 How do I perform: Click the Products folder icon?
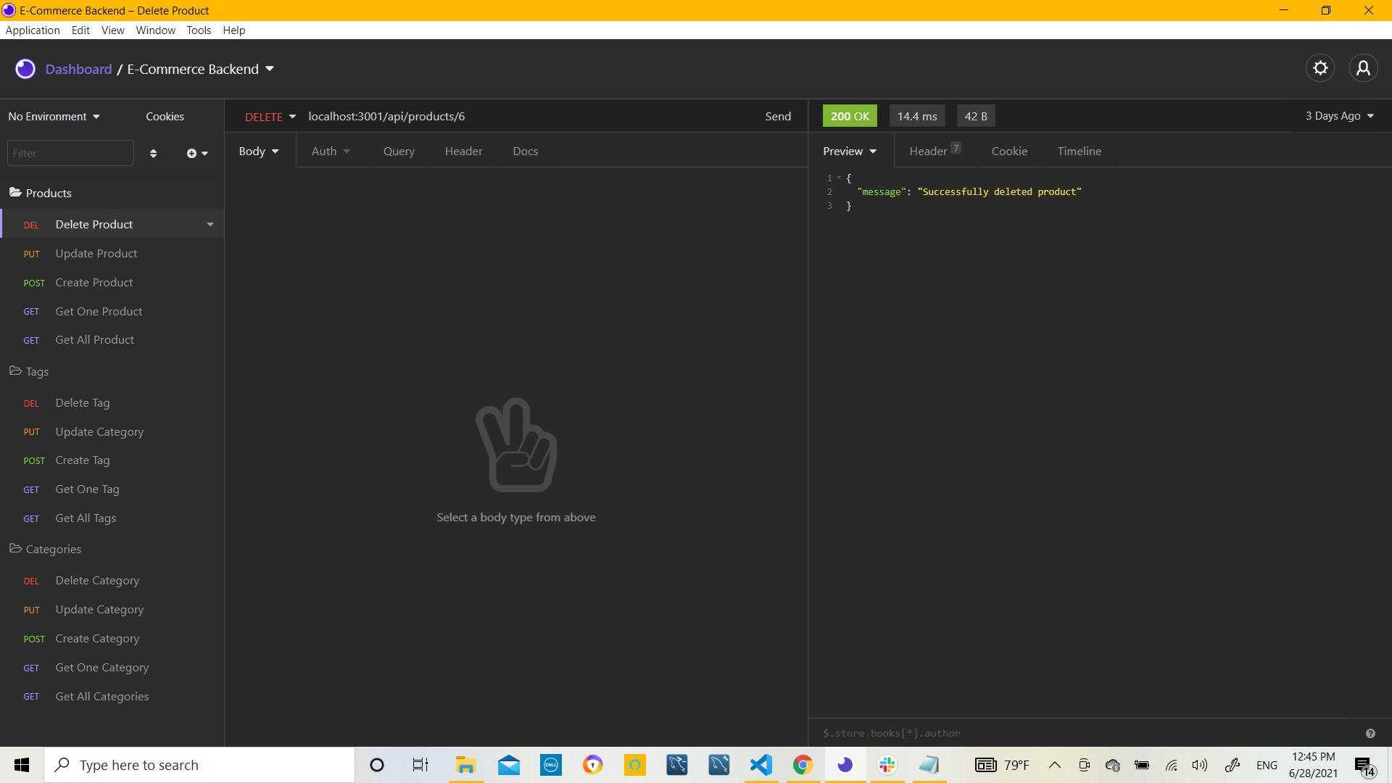click(14, 192)
